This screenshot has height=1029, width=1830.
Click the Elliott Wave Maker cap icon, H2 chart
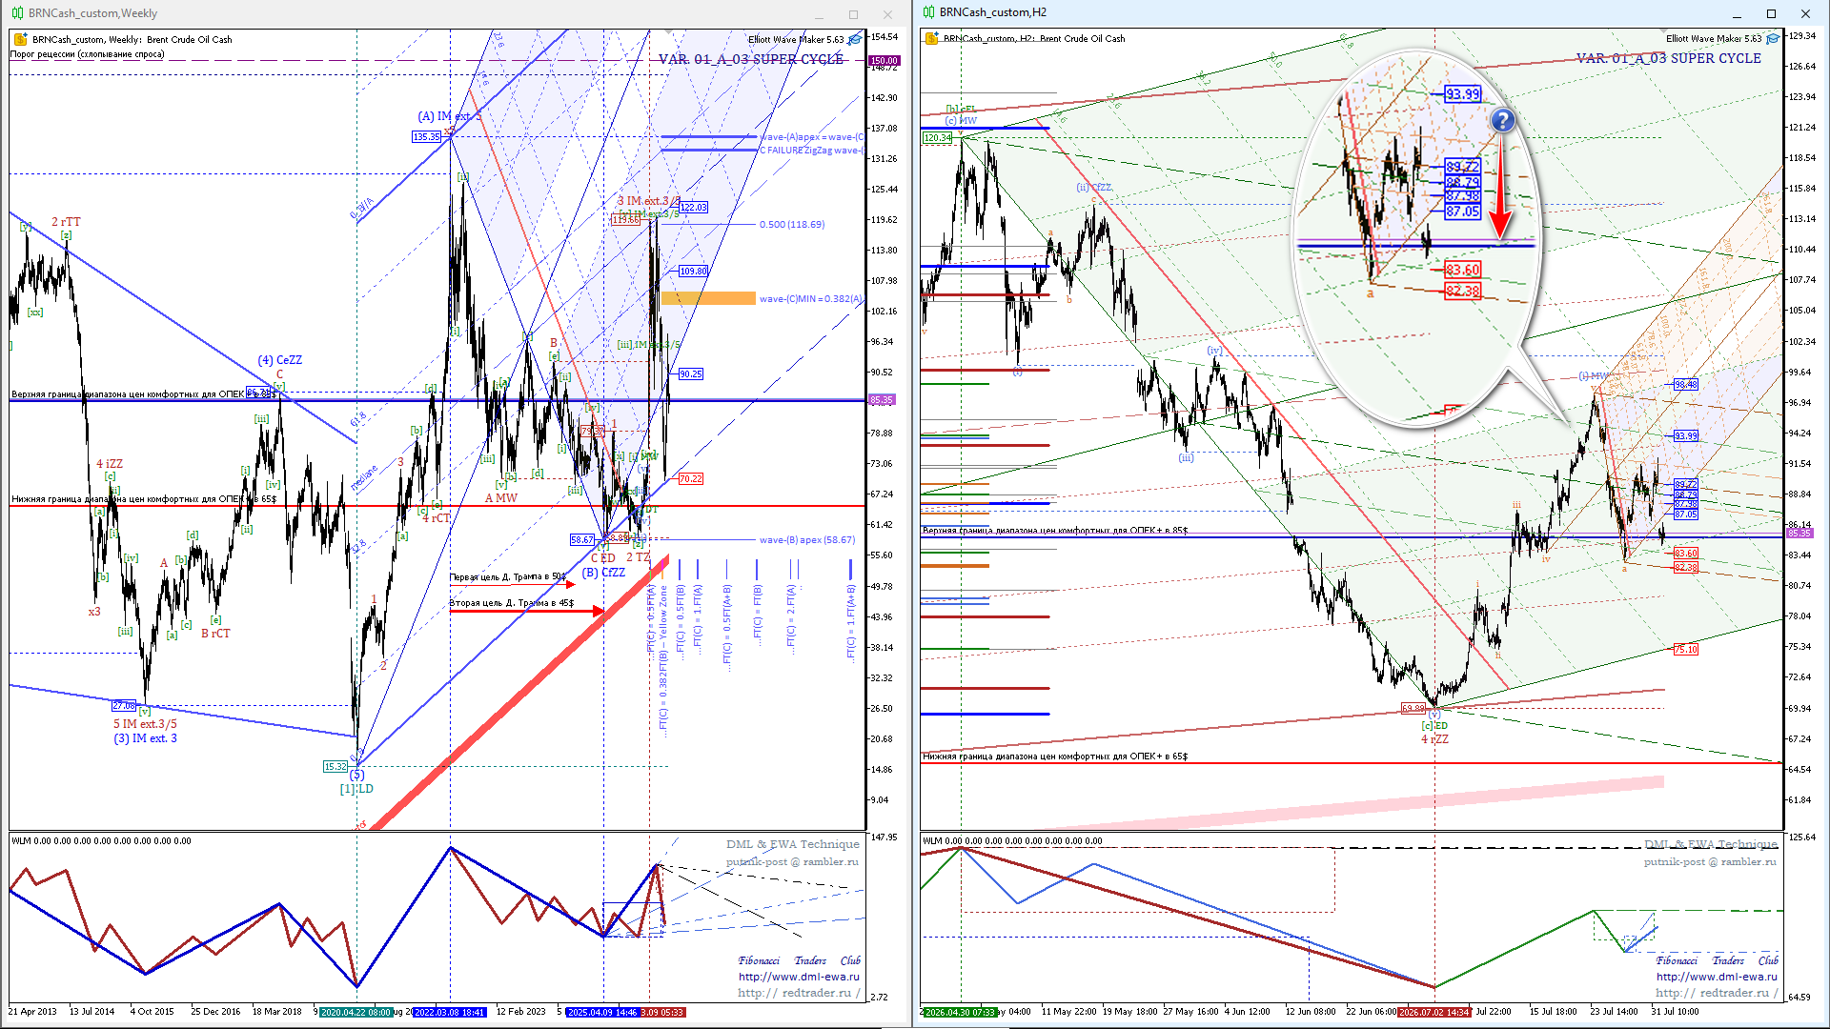1773,38
